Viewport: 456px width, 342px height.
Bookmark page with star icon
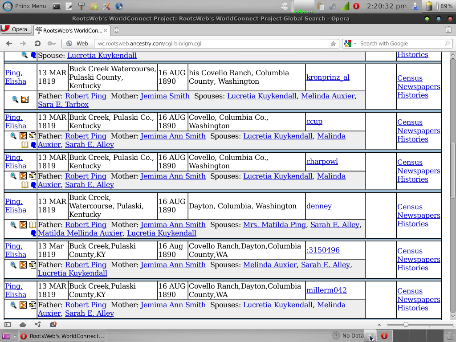(333, 44)
